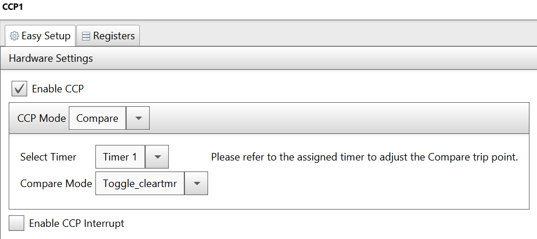The image size is (537, 239).
Task: Click the Compare value in CCP Mode box
Action: pos(97,118)
